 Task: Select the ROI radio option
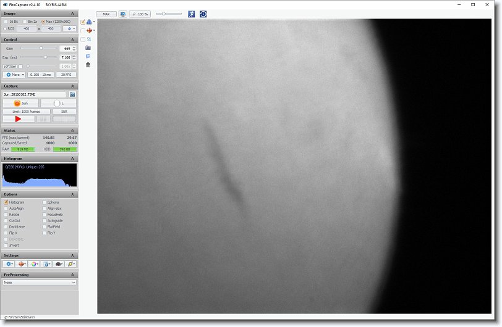point(5,29)
